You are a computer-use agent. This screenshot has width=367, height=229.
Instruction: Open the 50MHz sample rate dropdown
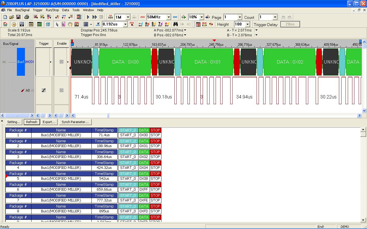169,17
